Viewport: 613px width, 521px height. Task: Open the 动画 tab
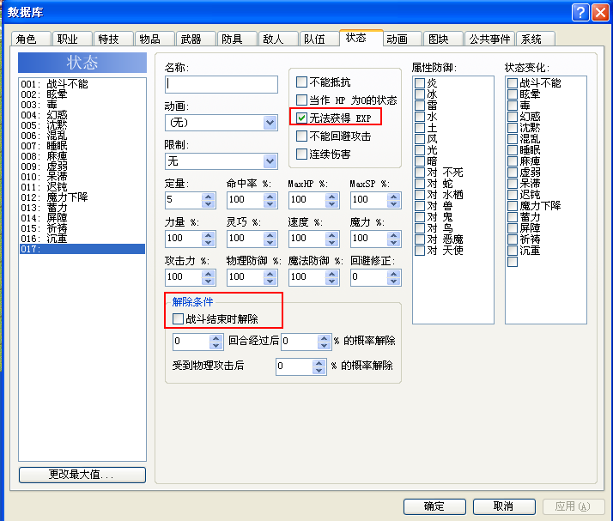(x=402, y=39)
